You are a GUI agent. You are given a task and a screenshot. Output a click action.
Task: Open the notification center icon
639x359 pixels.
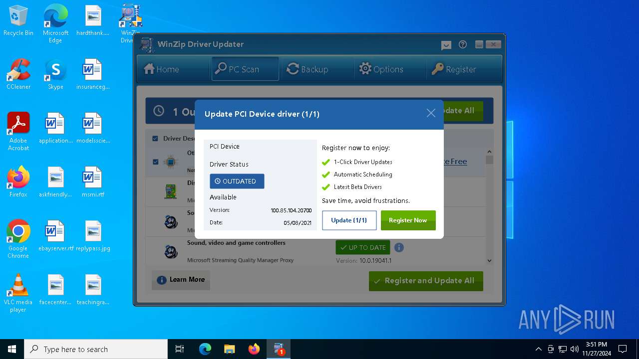click(x=623, y=349)
